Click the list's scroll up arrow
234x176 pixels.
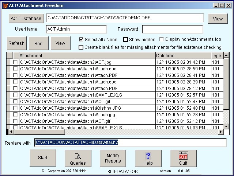pyautogui.click(x=226, y=55)
